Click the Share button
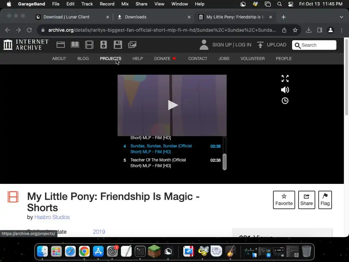 pos(306,200)
